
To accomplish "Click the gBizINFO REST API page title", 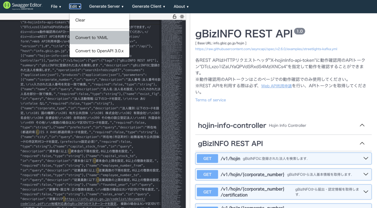I will tap(244, 34).
